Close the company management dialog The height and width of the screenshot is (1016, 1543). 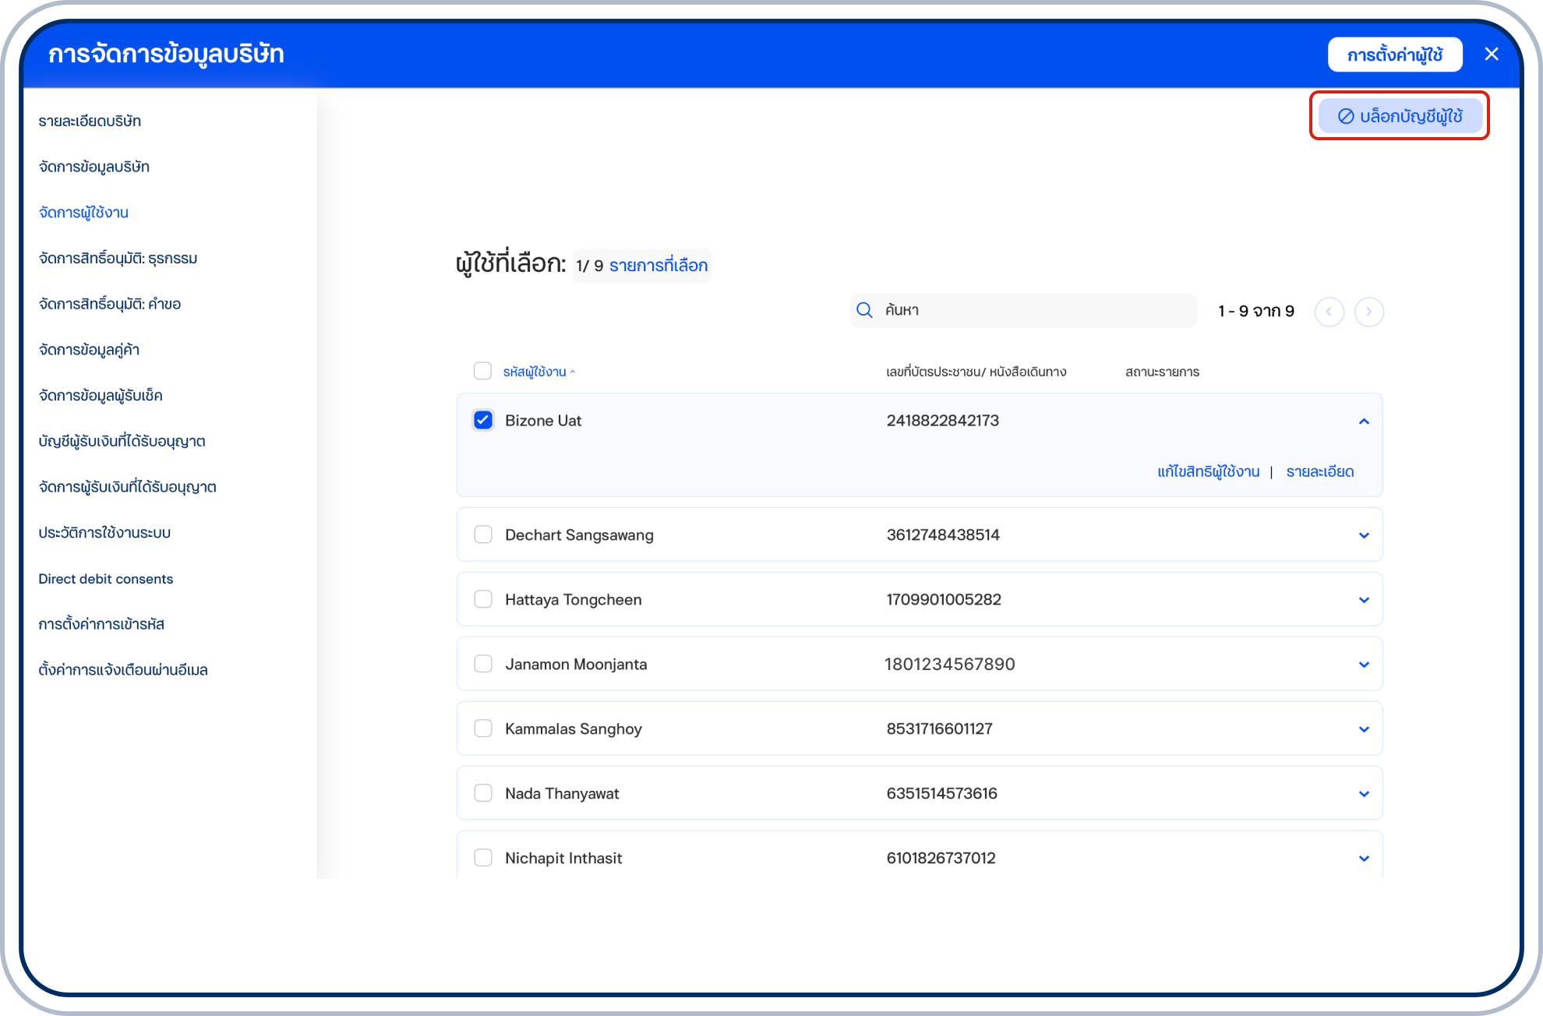(1492, 54)
